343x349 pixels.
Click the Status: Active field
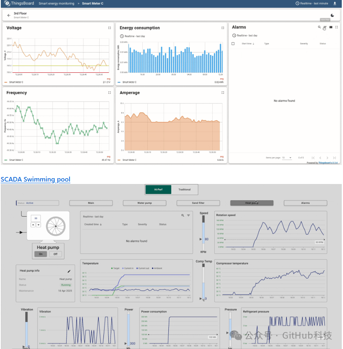coord(37,203)
